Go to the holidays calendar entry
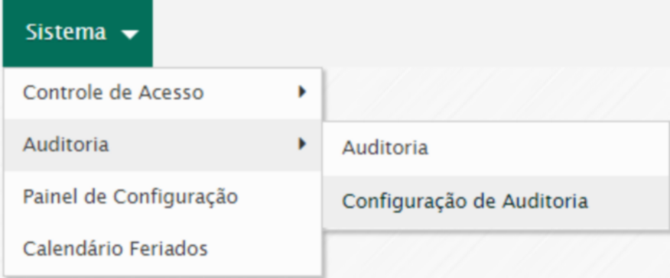 (x=163, y=249)
